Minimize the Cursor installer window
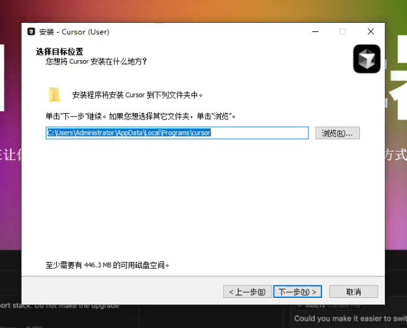This screenshot has height=328, width=407. click(316, 31)
